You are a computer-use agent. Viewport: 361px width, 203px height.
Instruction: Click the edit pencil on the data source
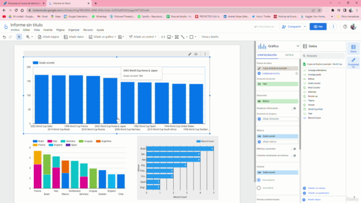(x=259, y=68)
